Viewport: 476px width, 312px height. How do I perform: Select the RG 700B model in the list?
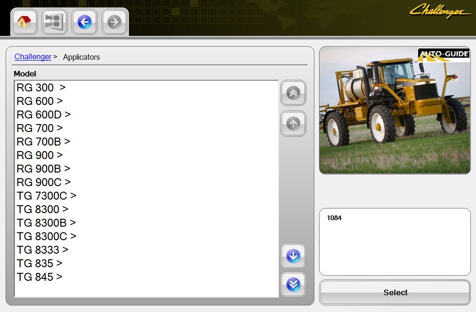(x=43, y=141)
